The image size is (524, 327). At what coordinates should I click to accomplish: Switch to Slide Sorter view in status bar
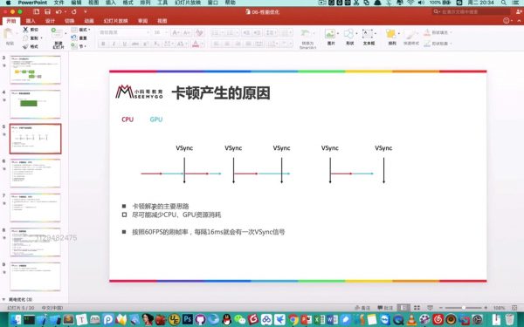click(x=417, y=308)
